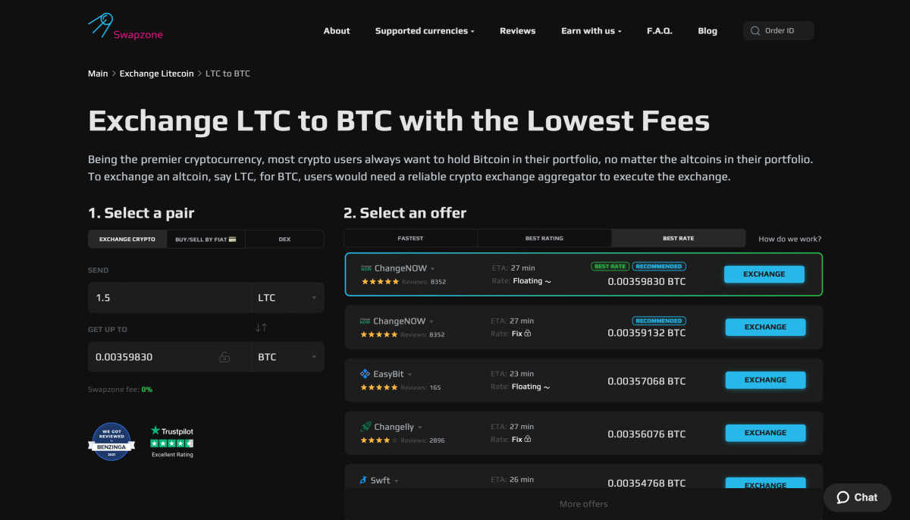Image resolution: width=910 pixels, height=520 pixels.
Task: Click the Trustpilot star icon
Action: click(155, 431)
